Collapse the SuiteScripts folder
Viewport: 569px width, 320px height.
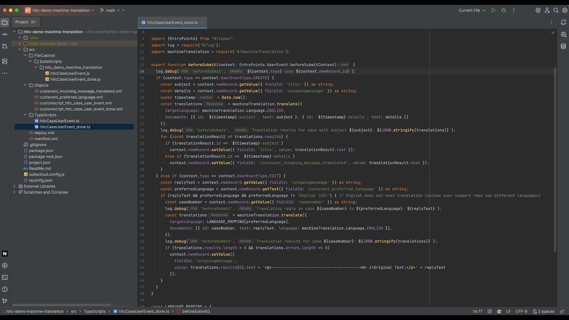coord(30,61)
